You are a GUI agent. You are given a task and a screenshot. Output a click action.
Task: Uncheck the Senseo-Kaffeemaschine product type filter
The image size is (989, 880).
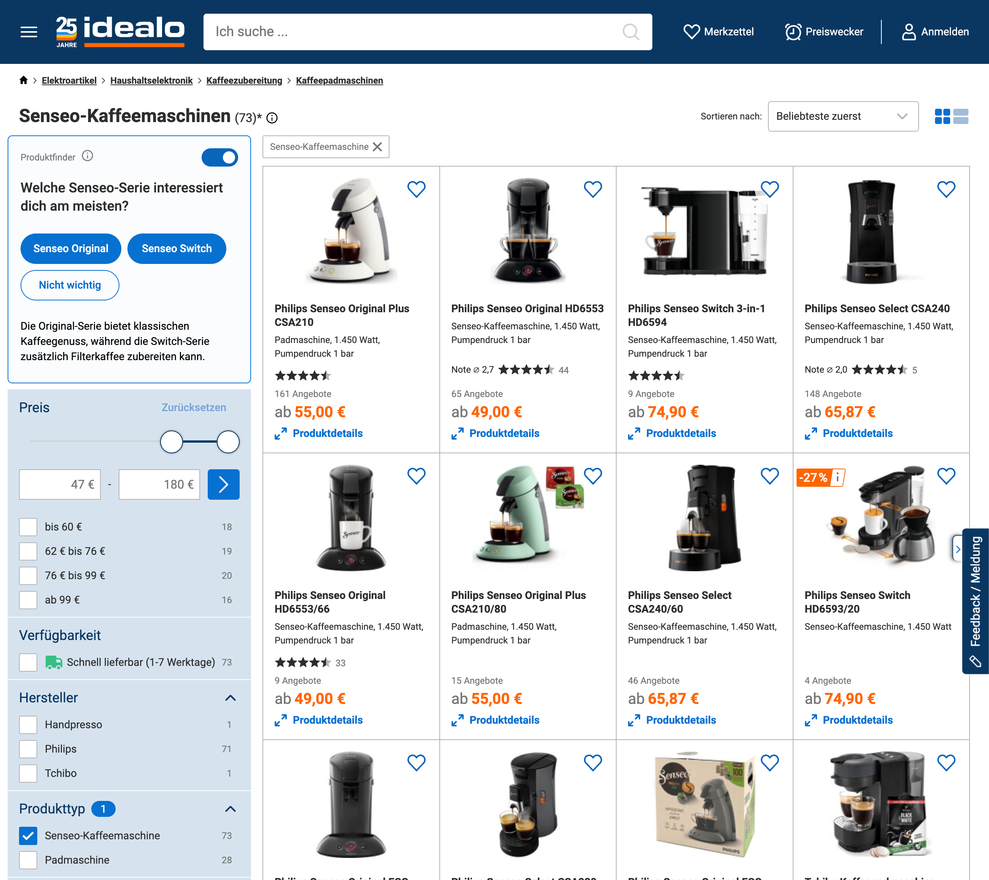pyautogui.click(x=28, y=836)
